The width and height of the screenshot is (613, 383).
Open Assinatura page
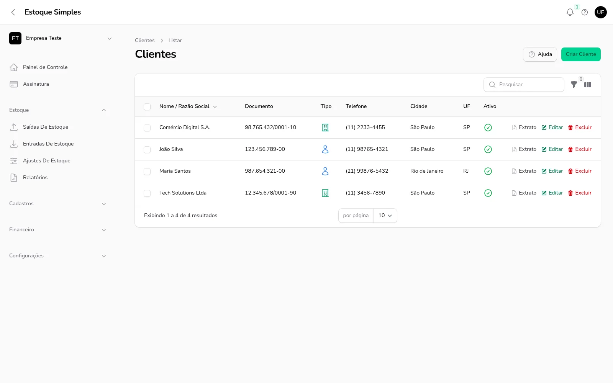pyautogui.click(x=58, y=84)
